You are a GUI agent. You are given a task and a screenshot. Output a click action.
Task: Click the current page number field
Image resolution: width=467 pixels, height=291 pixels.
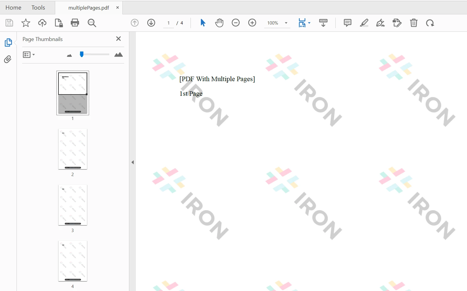169,23
